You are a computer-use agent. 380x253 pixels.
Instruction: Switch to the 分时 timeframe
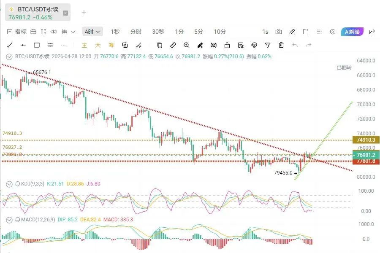click(x=136, y=32)
